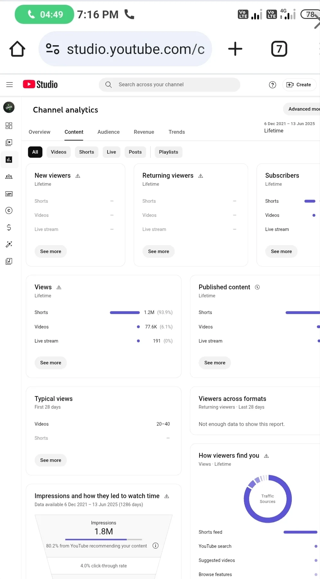This screenshot has height=579, width=320.
Task: Select the Shorts filter chip
Action: click(x=87, y=152)
